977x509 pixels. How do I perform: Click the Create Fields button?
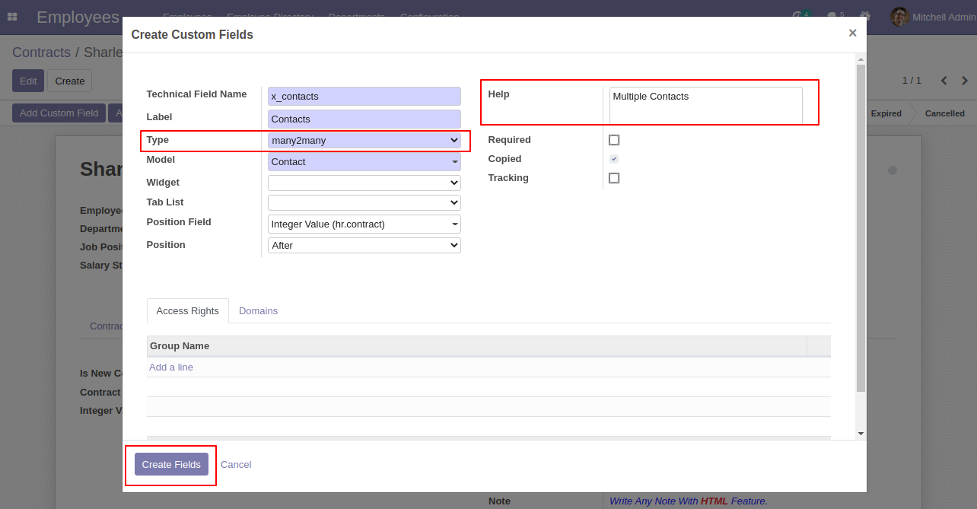point(171,464)
